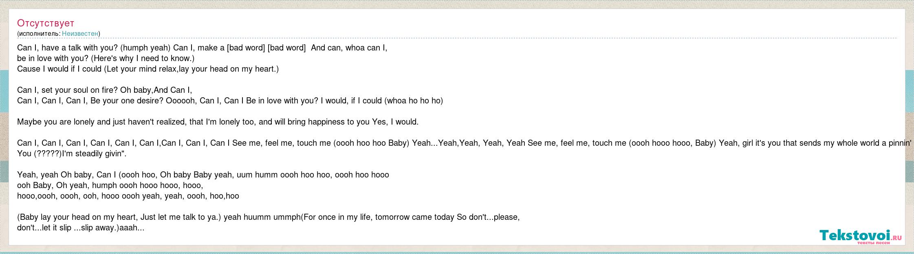Select the song title Отсутствует
Image resolution: width=914 pixels, height=254 pixels.
(x=46, y=23)
